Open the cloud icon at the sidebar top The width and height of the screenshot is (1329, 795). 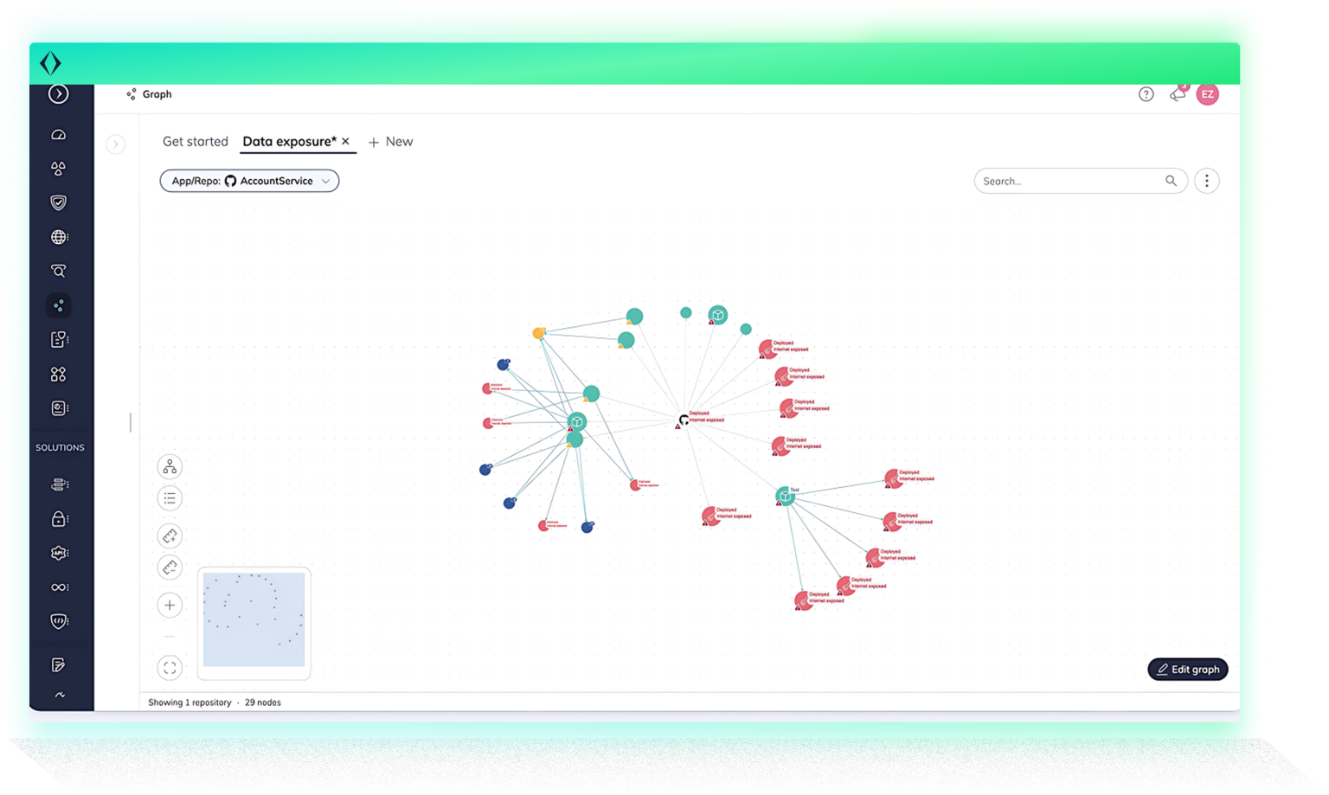[58, 134]
